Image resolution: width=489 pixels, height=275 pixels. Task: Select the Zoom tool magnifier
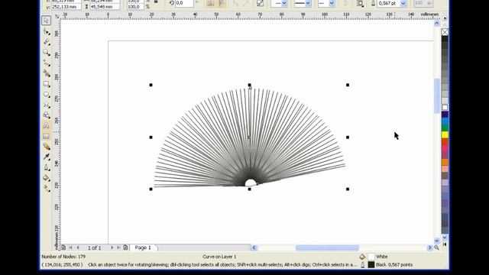coord(47,52)
